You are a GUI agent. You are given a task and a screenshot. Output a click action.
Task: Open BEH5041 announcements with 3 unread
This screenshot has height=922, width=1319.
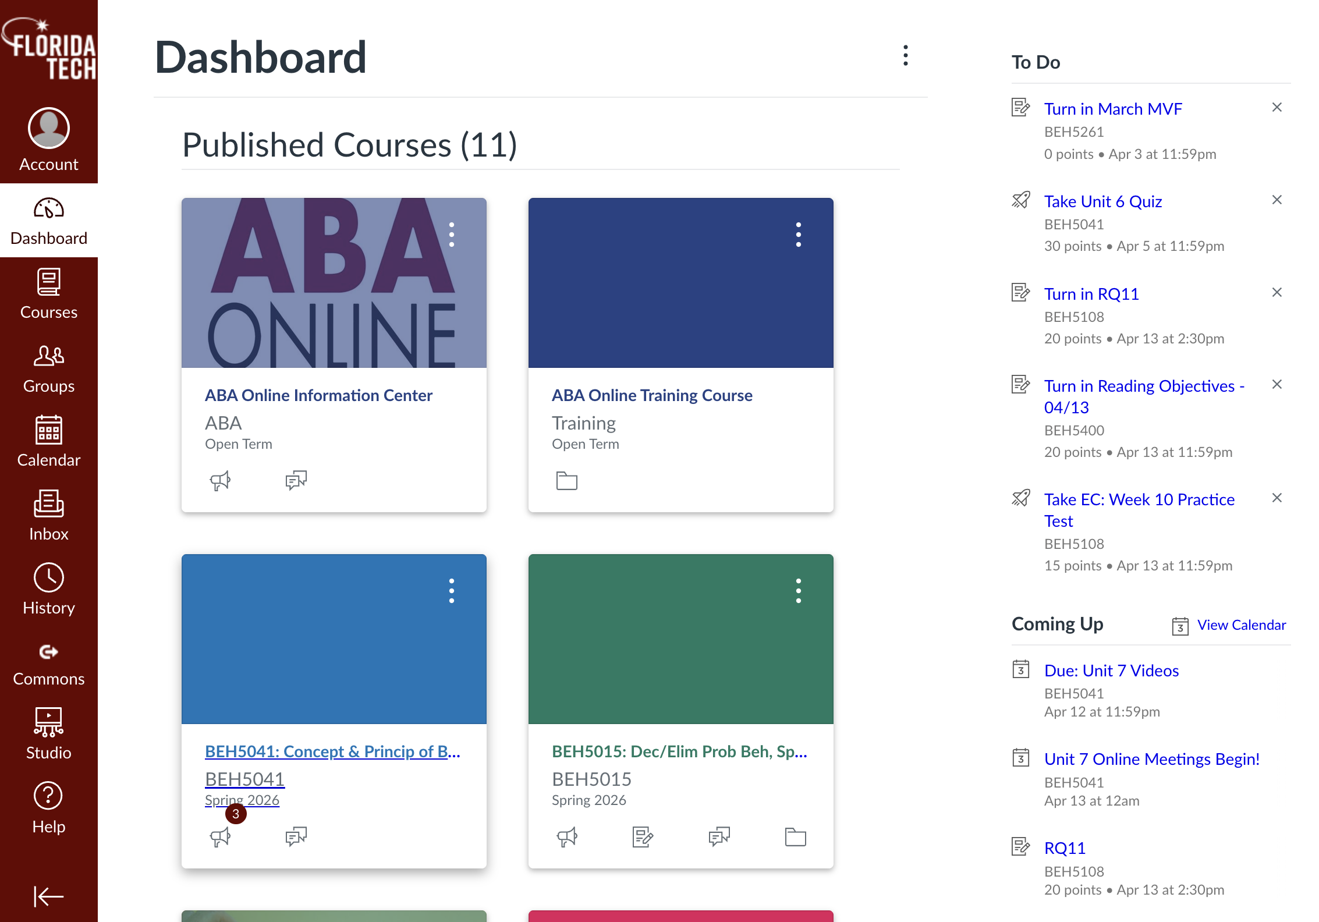click(220, 837)
